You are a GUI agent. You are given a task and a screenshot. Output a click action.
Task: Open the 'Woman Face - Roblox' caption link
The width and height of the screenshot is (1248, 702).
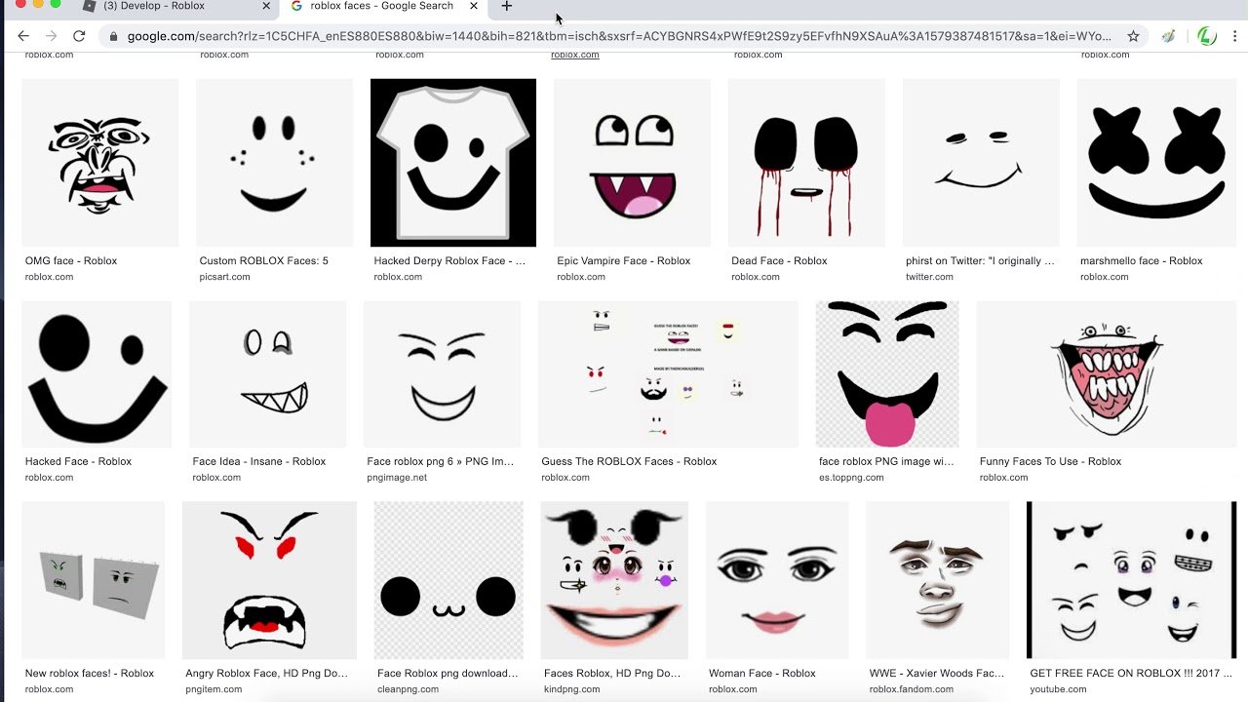(x=762, y=674)
